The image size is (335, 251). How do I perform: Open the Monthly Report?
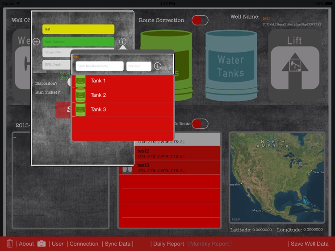(209, 244)
